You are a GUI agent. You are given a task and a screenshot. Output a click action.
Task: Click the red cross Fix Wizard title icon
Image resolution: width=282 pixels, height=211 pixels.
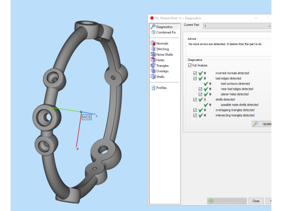[152, 18]
